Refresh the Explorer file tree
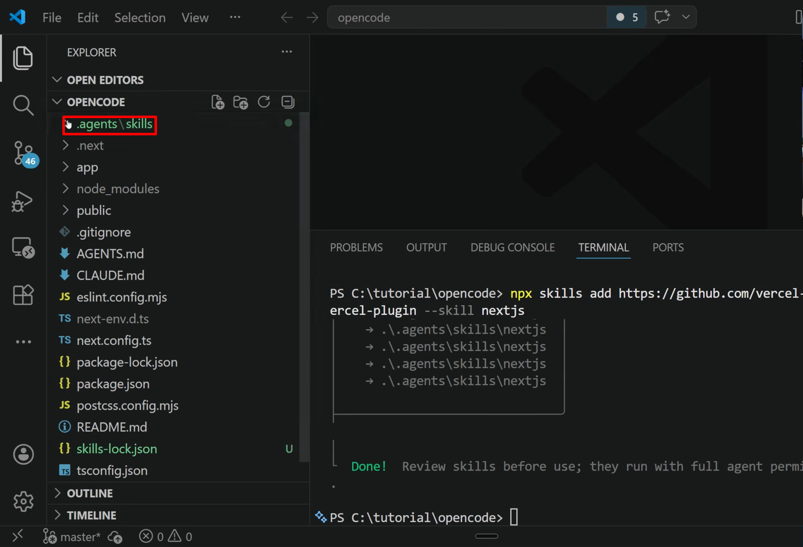The image size is (803, 547). coord(264,102)
